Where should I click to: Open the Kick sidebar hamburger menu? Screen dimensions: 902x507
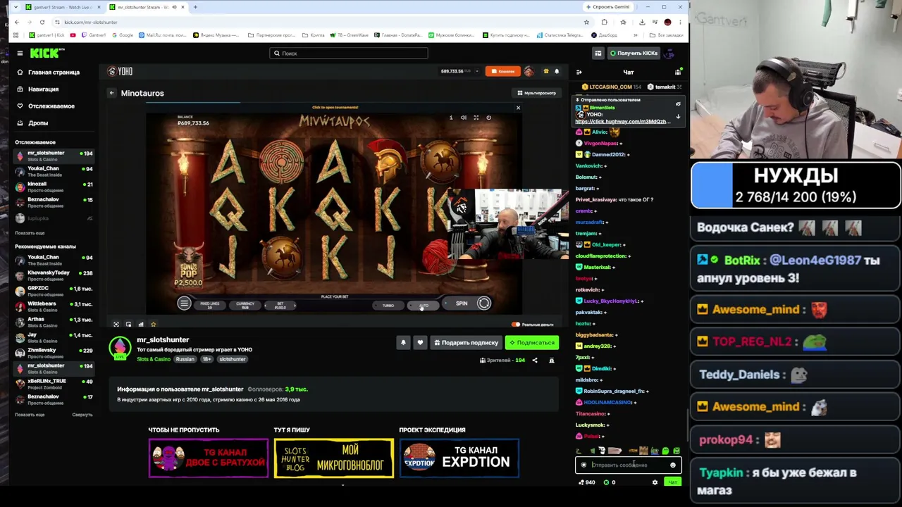(x=20, y=54)
